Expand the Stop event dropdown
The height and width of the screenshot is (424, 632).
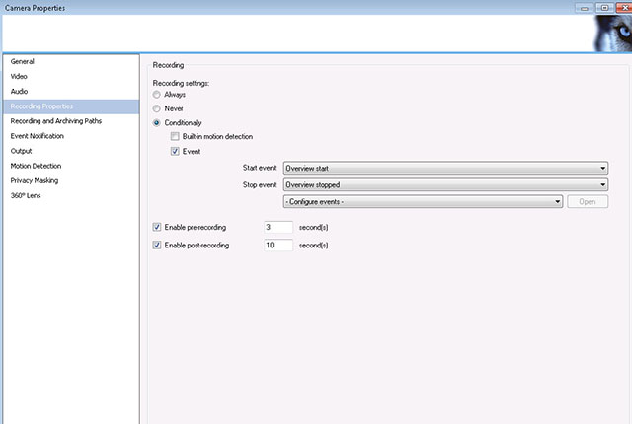(x=444, y=184)
